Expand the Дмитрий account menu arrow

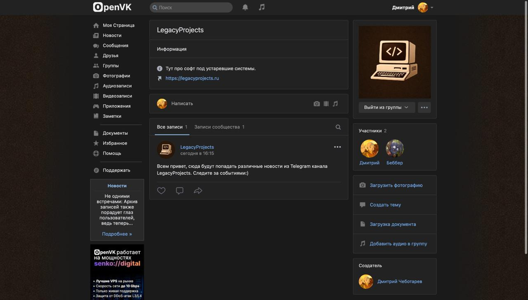point(432,7)
